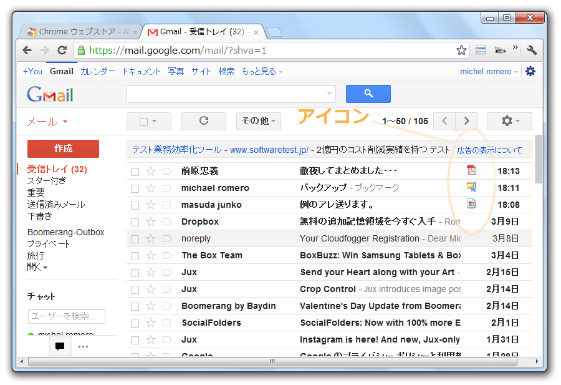Open the michel romero account dropdown

tap(489, 72)
